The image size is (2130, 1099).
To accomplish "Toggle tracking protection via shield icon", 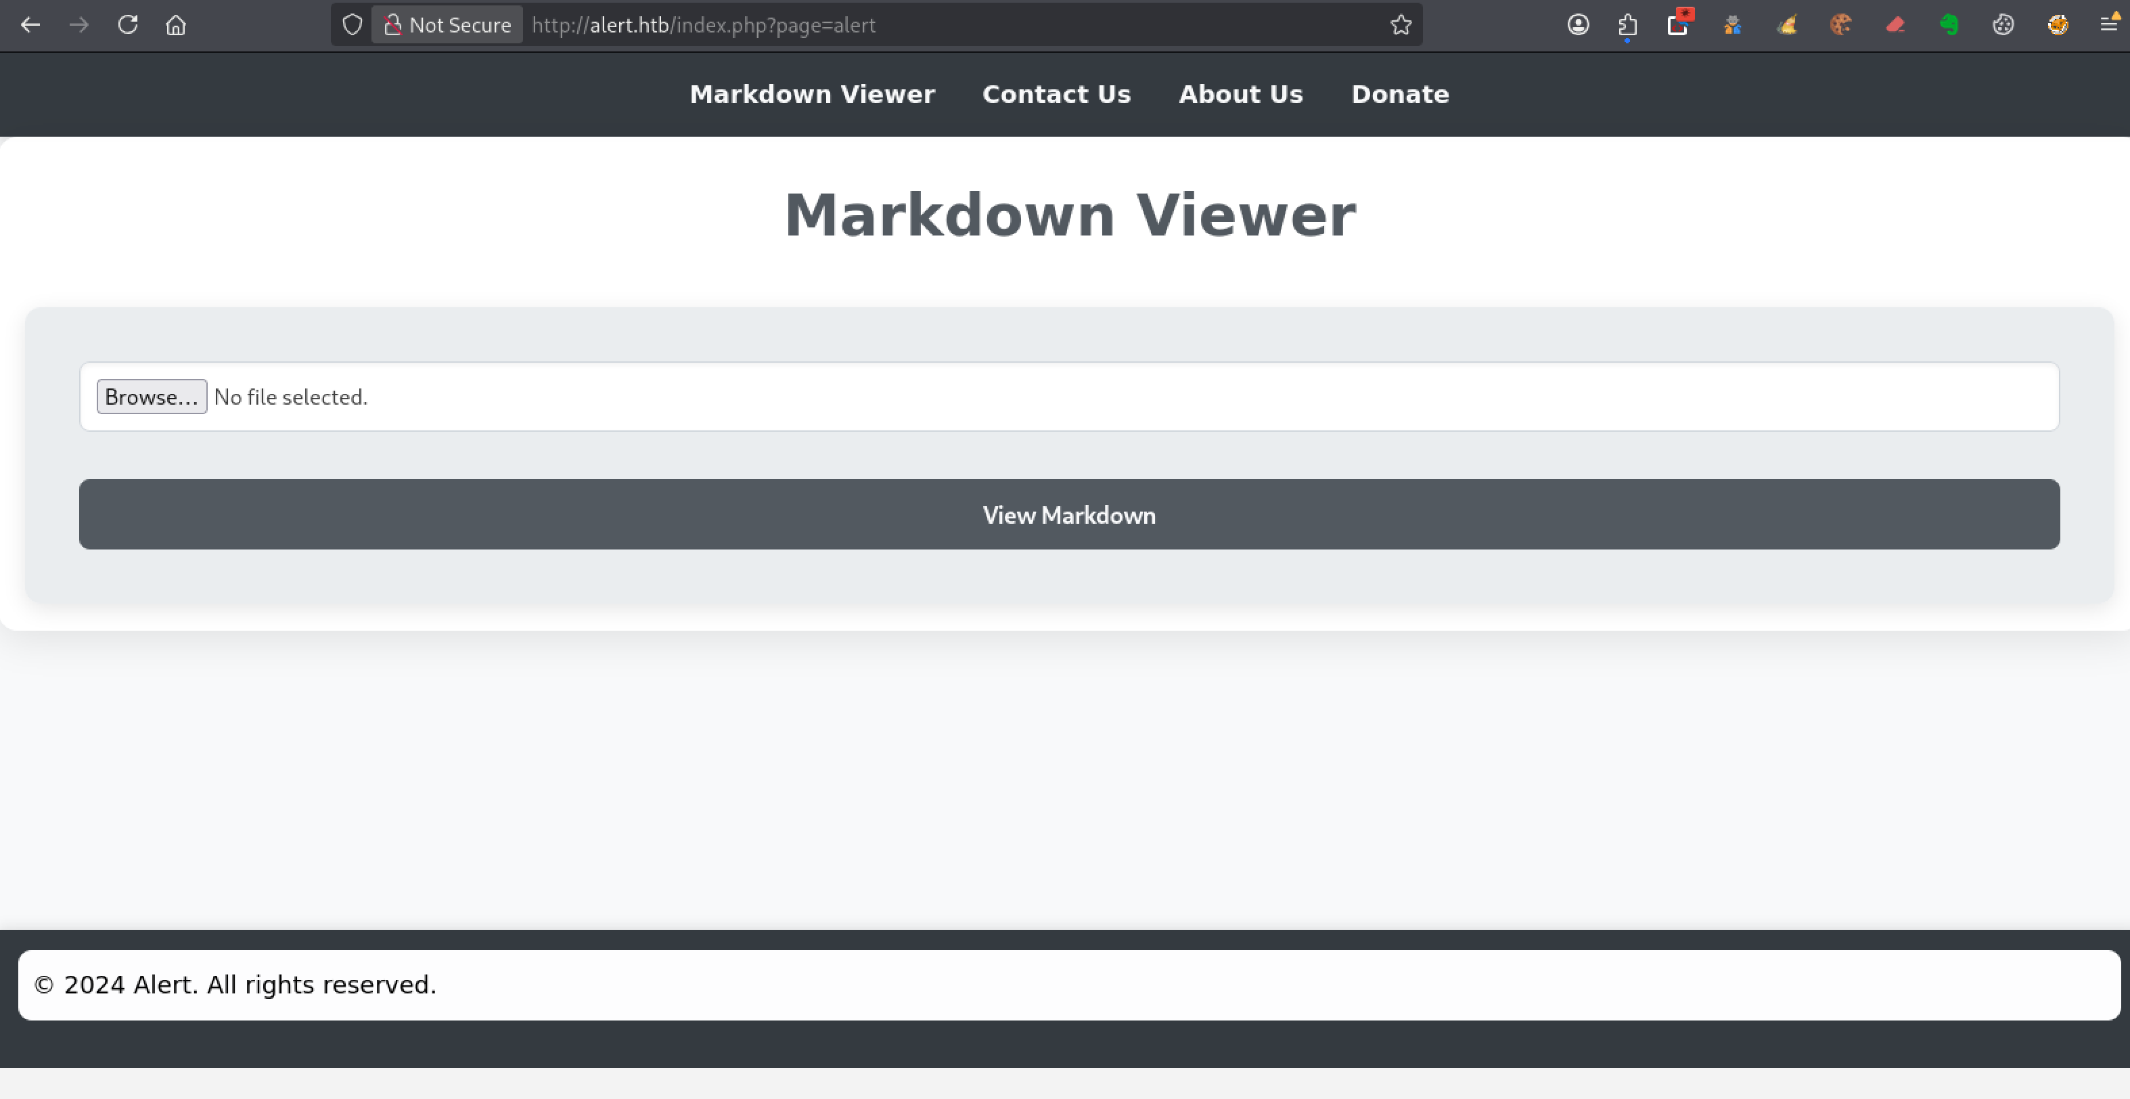I will tap(353, 25).
